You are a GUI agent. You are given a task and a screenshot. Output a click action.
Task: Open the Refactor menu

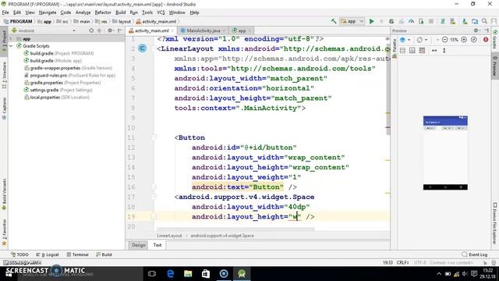click(x=103, y=12)
